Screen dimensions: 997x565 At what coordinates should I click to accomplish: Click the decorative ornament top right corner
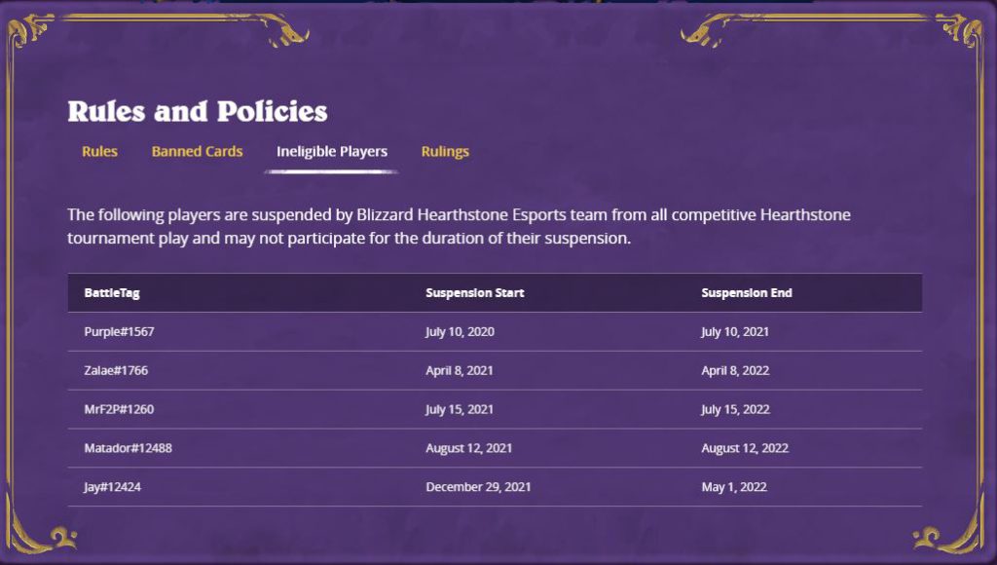(959, 29)
